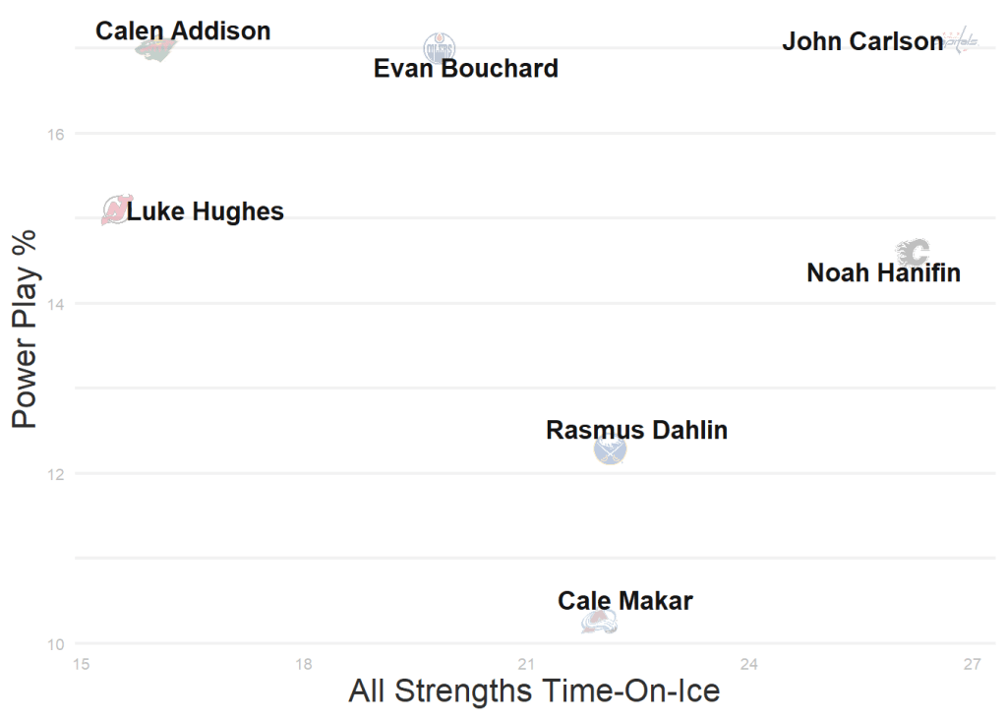This screenshot has width=1007, height=719.
Task: Click the Cale Makar player label
Action: point(625,600)
